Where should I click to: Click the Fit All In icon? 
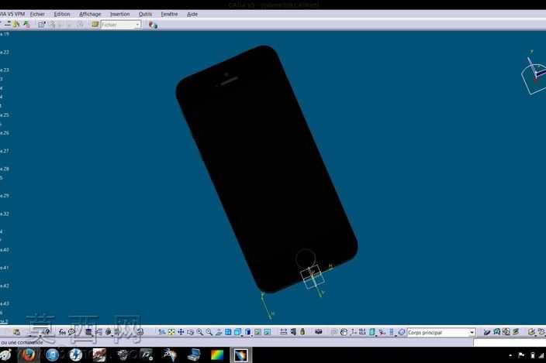(x=171, y=332)
